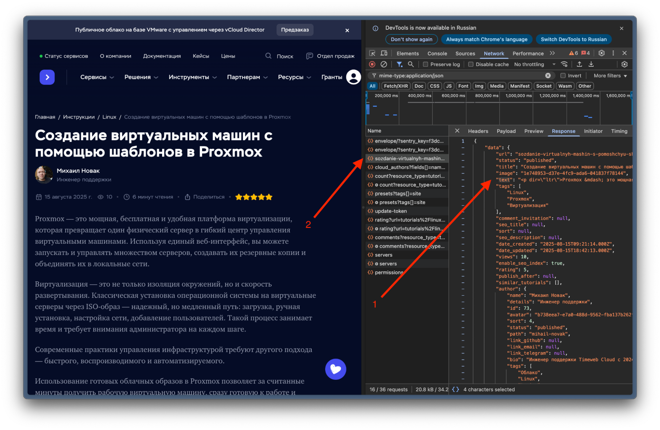Select the Img type filter
The height and width of the screenshot is (430, 660).
[479, 86]
